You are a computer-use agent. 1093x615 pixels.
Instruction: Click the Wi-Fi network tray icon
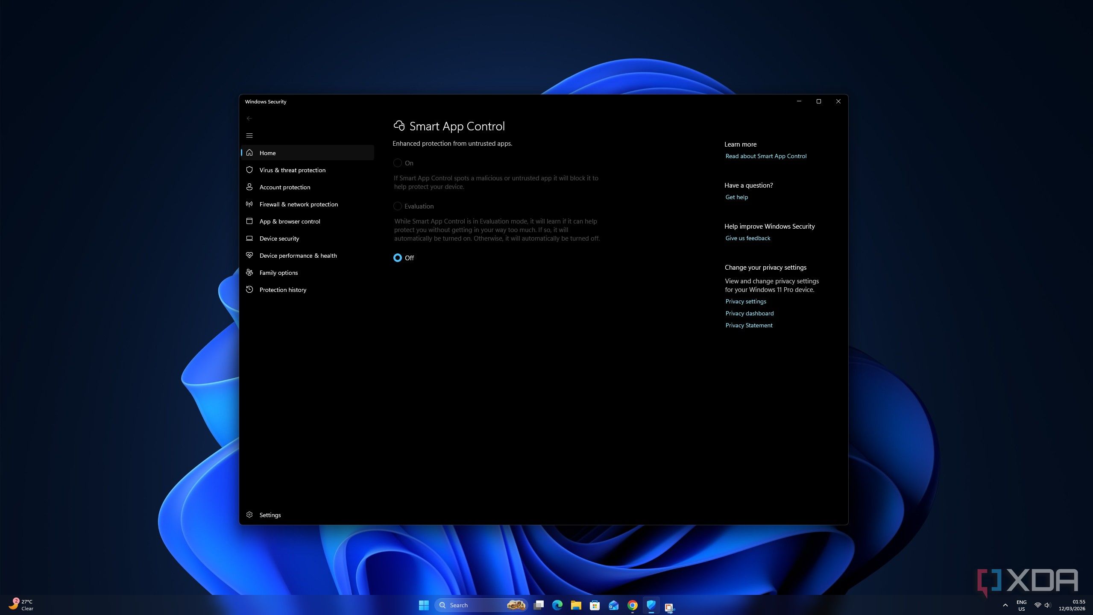[1037, 605]
